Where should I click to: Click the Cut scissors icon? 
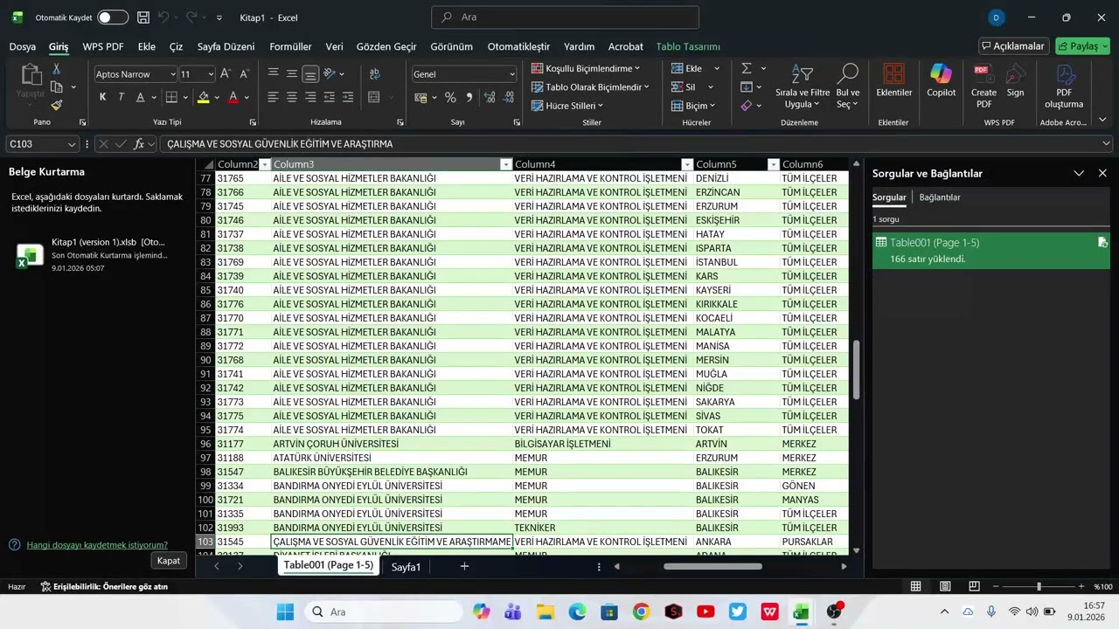click(57, 69)
